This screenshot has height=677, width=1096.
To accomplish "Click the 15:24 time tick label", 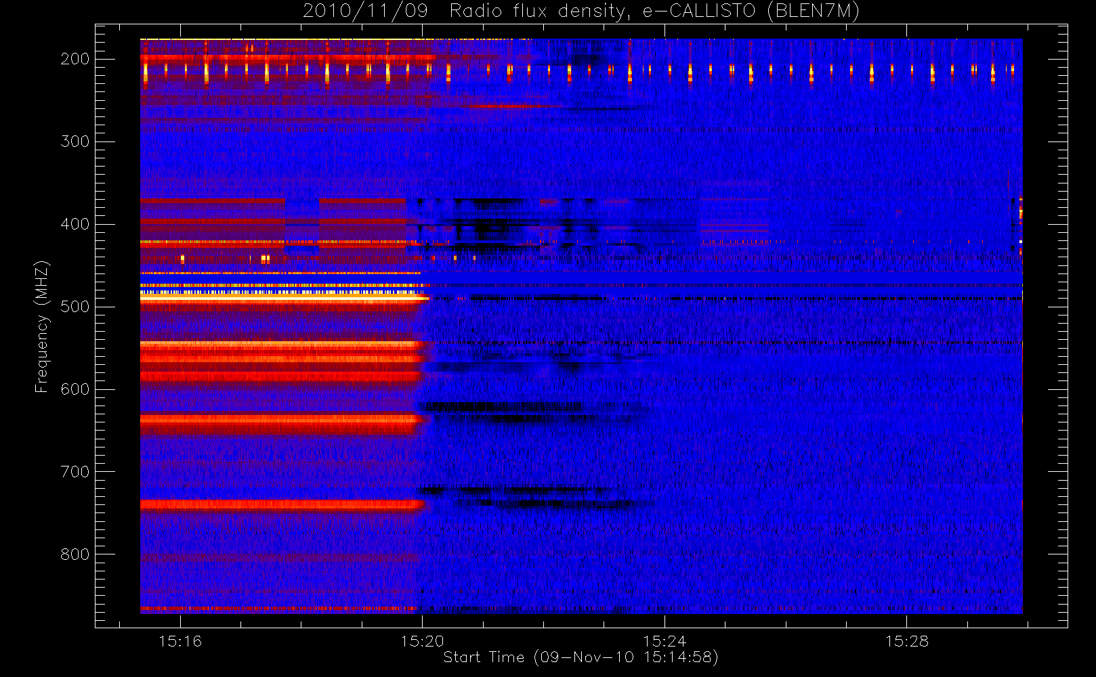I will (665, 641).
